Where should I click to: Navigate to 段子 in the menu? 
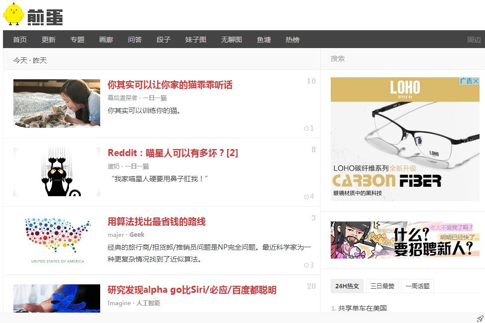click(x=164, y=40)
